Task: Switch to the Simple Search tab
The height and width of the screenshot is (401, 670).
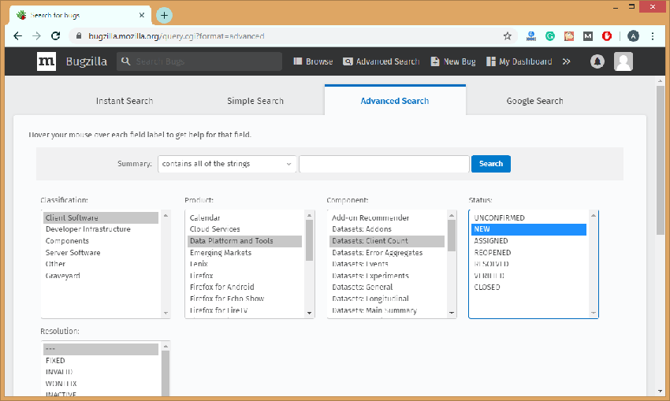Action: [255, 101]
